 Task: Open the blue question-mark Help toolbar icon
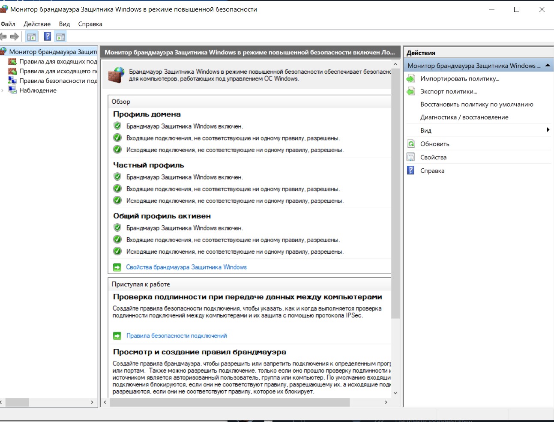pos(48,37)
